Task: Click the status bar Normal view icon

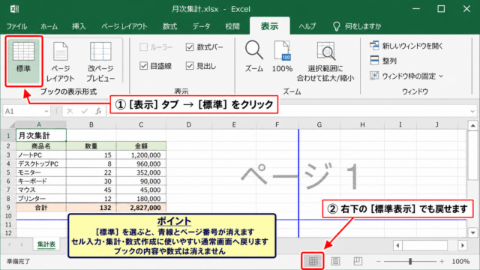Action: pyautogui.click(x=313, y=261)
